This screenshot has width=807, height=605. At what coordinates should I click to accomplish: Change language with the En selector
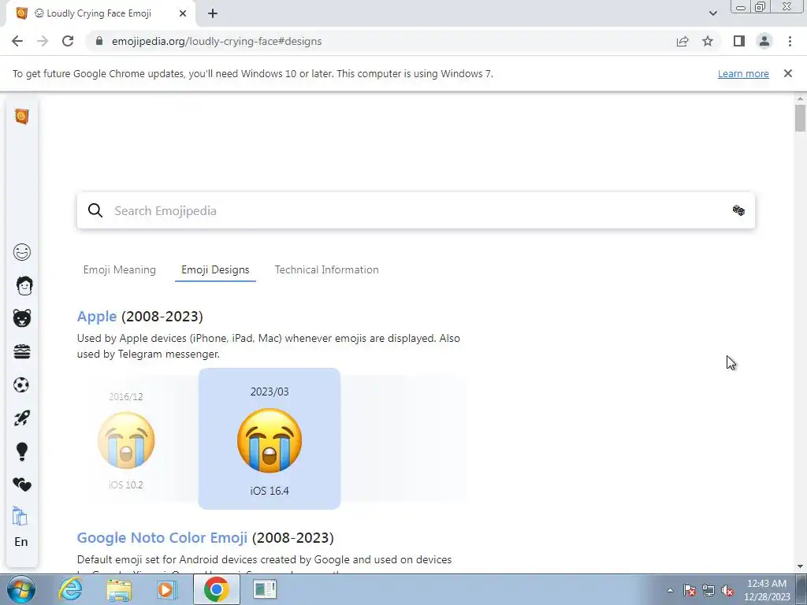[x=21, y=542]
